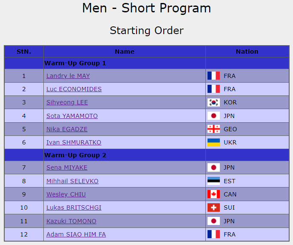Click Sihyeong LEE name link
The height and width of the screenshot is (245, 293).
[67, 102]
